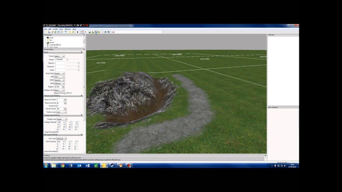
Task: Click the green Redo arrow icon
Action: (73, 32)
